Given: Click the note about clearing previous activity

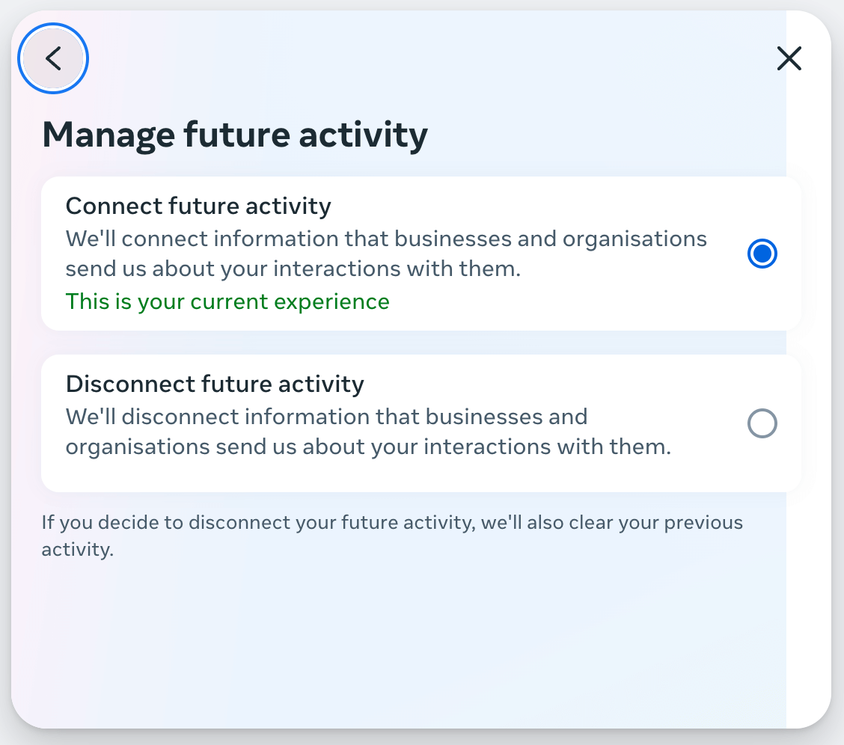Looking at the screenshot, I should 393,537.
